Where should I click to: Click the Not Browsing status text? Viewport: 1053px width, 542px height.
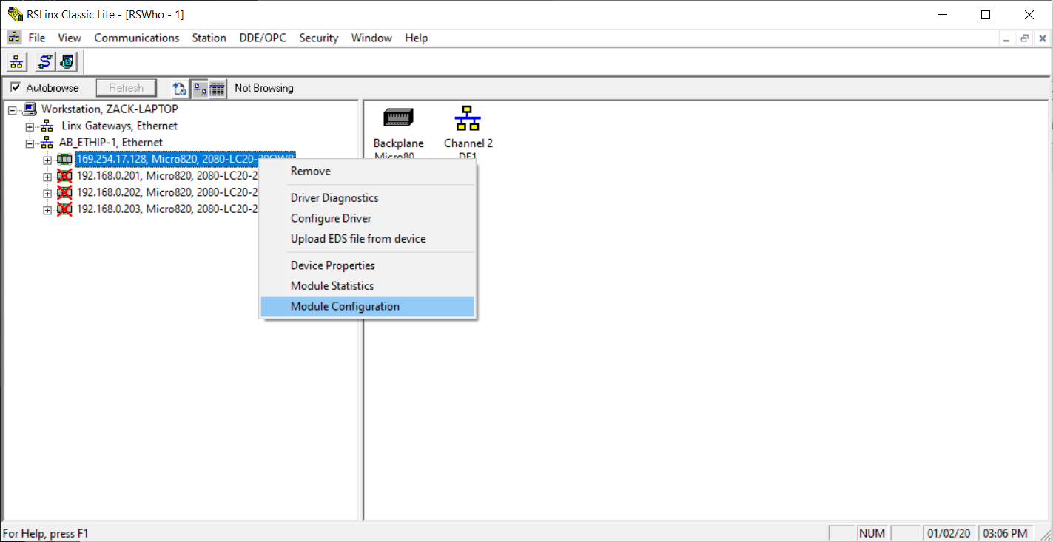(264, 88)
